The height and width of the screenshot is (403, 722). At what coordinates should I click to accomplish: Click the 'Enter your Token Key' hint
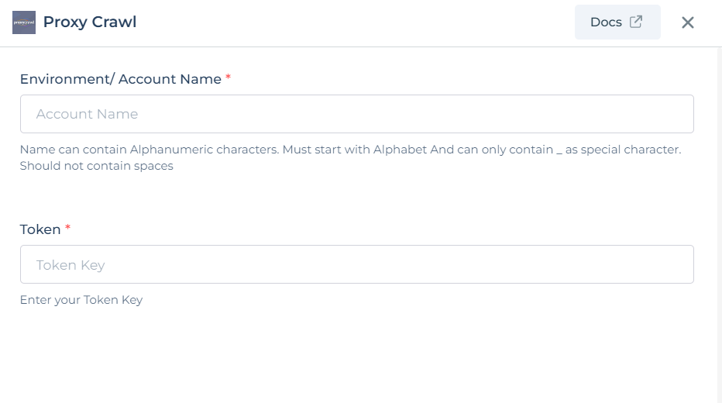point(81,300)
